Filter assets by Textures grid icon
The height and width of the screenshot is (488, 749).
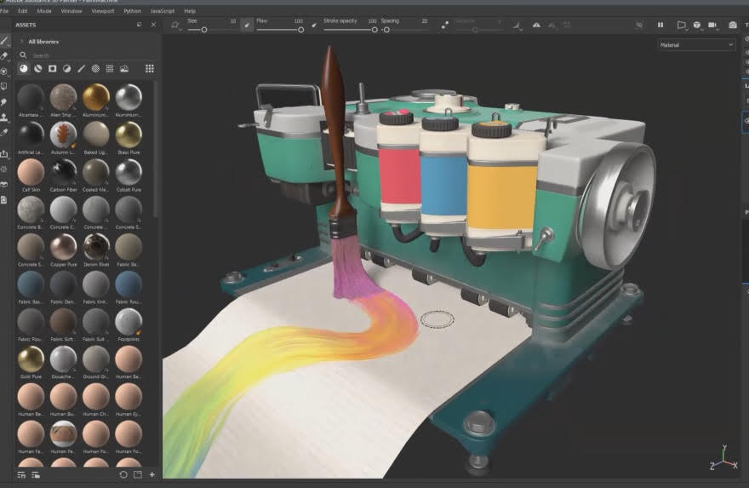pyautogui.click(x=110, y=69)
